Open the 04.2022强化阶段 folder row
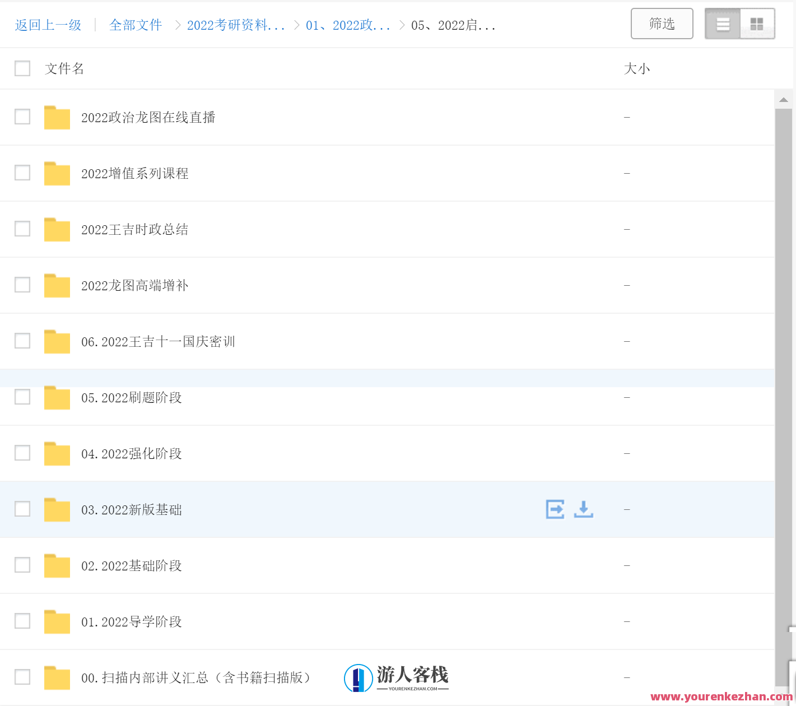The height and width of the screenshot is (706, 796). [131, 453]
